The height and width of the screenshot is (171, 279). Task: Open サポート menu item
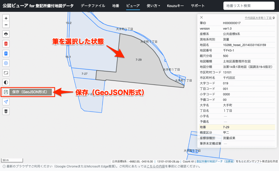(198, 6)
